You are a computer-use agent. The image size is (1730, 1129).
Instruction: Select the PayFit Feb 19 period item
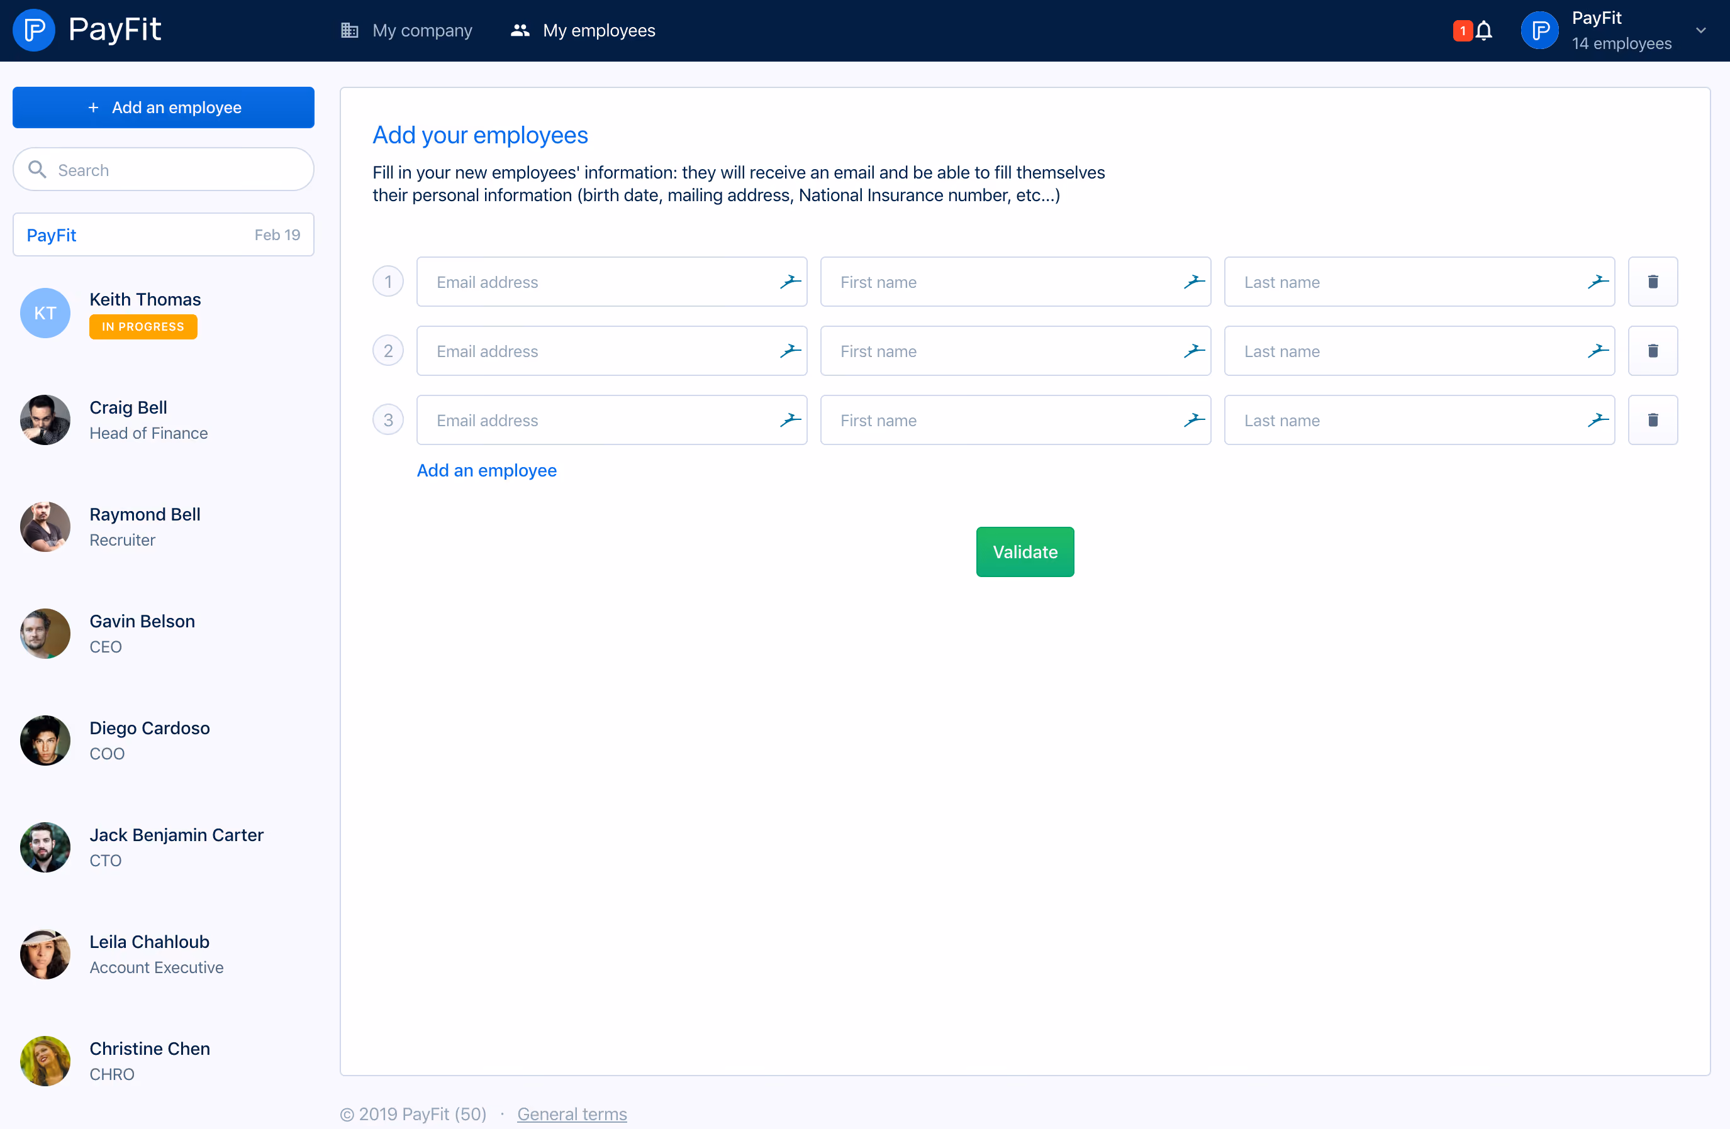164,234
